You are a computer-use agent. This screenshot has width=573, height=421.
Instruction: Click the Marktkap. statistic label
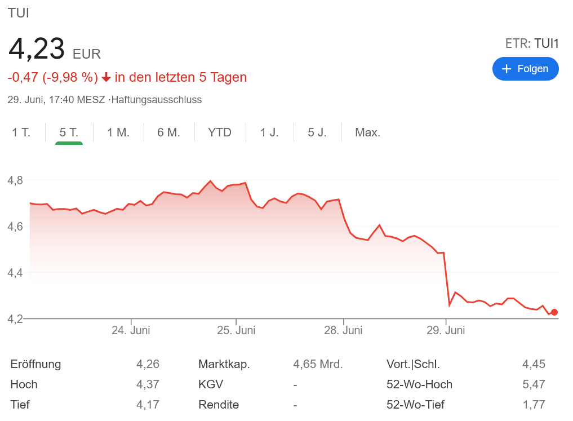(x=224, y=364)
